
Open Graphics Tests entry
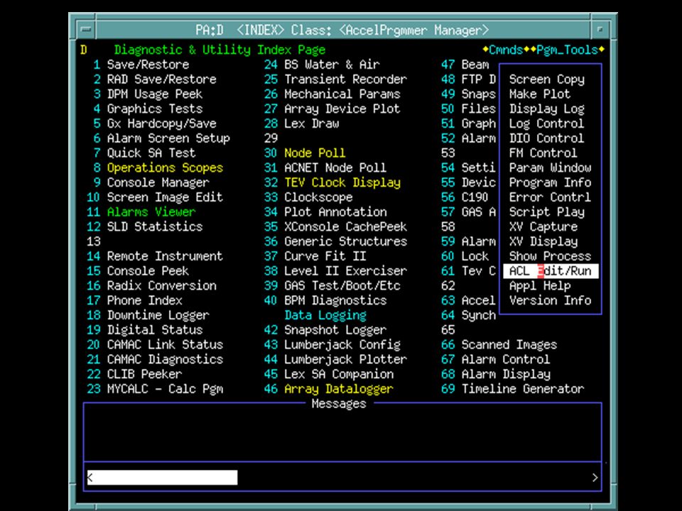point(154,109)
